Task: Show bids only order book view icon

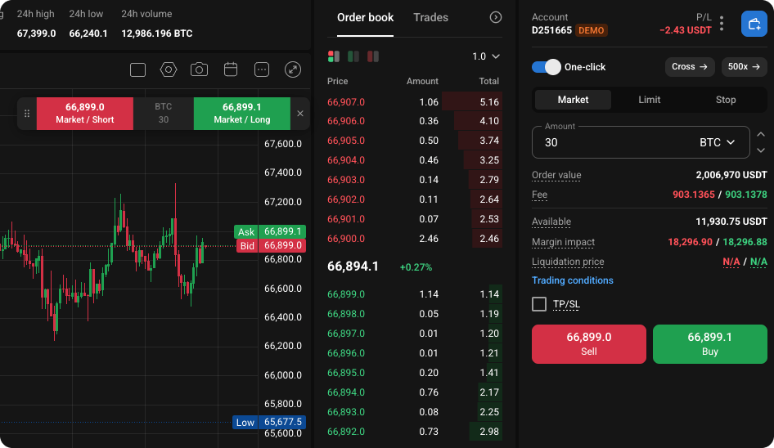Action: 353,56
